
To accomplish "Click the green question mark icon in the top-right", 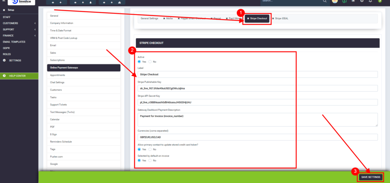I will pos(380,1).
